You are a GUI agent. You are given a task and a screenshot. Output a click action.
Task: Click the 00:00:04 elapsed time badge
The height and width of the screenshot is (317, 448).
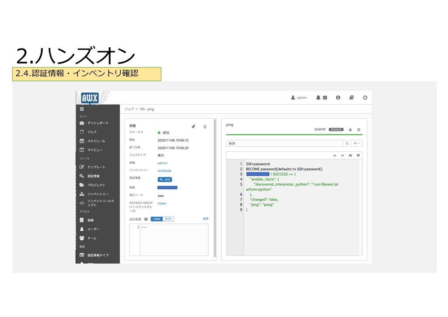click(x=336, y=130)
